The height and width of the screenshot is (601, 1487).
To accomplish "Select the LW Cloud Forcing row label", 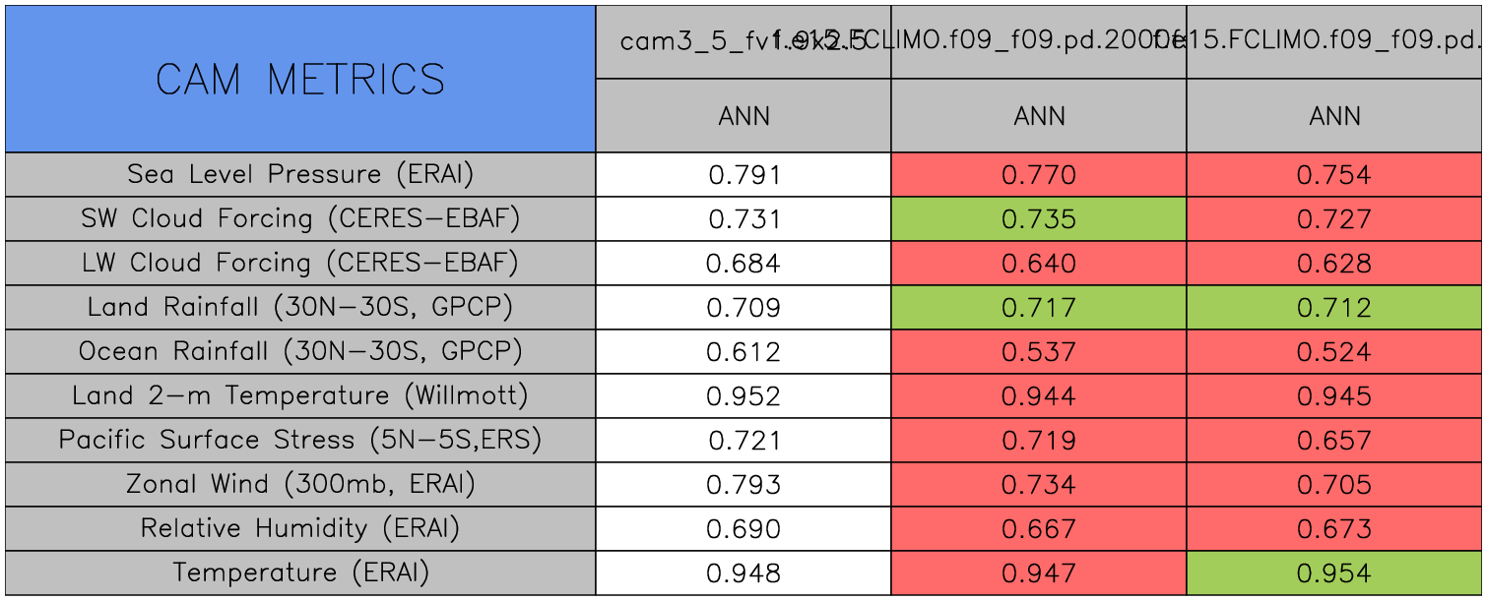I will 300,264.
